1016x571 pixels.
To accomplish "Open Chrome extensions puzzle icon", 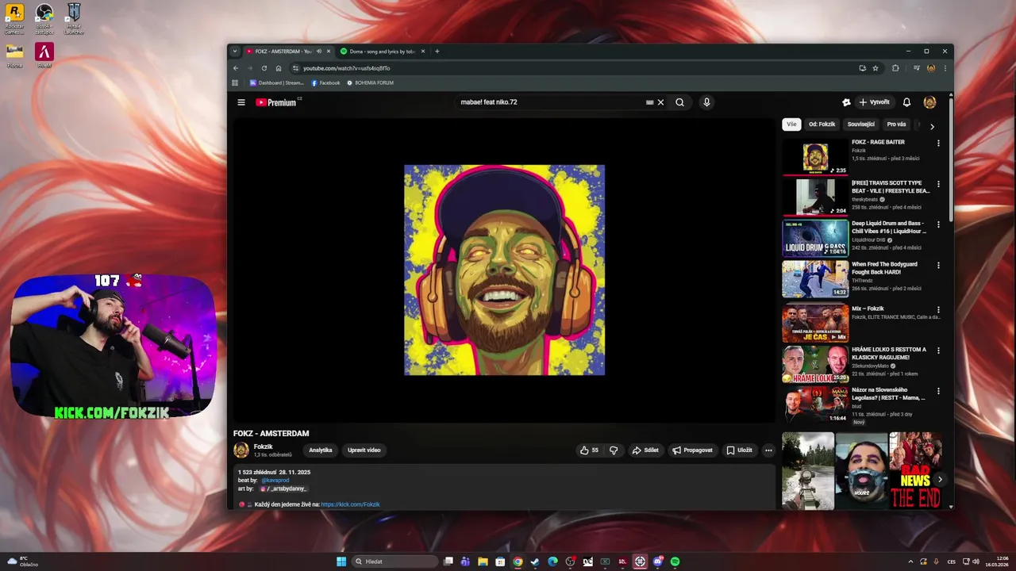I will (x=895, y=68).
